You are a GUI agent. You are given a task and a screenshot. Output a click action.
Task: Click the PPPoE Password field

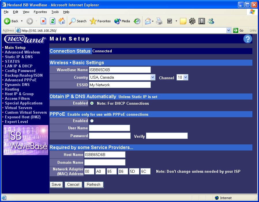110,136
